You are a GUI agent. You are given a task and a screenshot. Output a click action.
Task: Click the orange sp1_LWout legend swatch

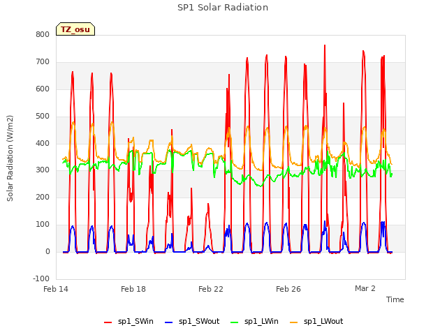tap(293, 322)
